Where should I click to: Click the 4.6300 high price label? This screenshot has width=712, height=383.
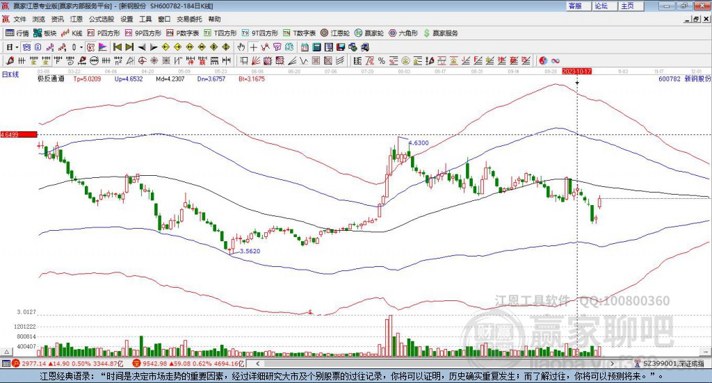tap(419, 143)
